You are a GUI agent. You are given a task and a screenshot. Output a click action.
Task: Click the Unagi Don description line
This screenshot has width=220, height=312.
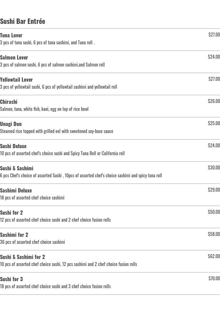pos(57,131)
